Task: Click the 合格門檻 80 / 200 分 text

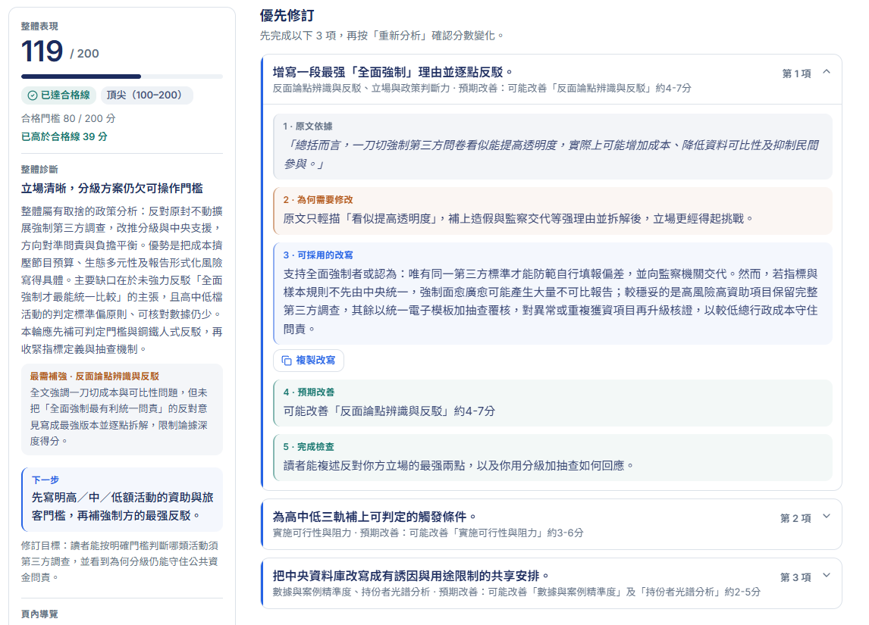Action: [x=68, y=118]
